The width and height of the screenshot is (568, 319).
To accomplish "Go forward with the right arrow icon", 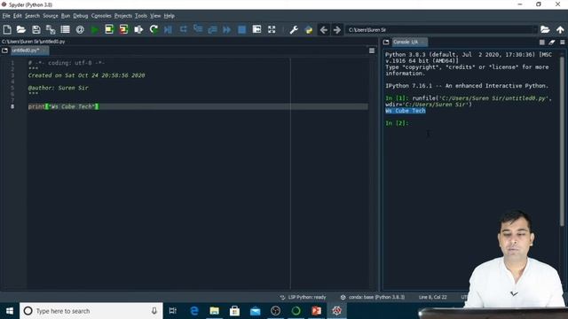I will point(337,29).
